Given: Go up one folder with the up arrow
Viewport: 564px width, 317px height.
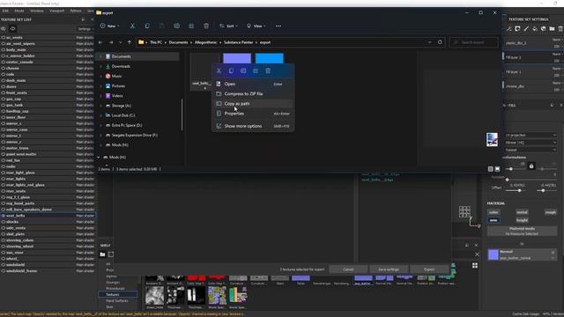Looking at the screenshot, I should click(130, 42).
